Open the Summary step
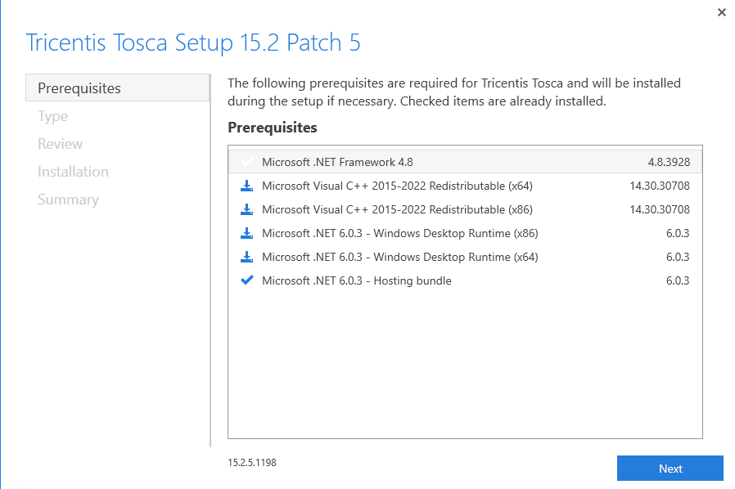This screenshot has height=489, width=735. tap(68, 200)
